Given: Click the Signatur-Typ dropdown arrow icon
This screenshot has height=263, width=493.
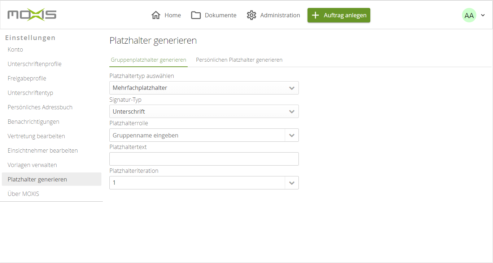Looking at the screenshot, I should point(292,111).
